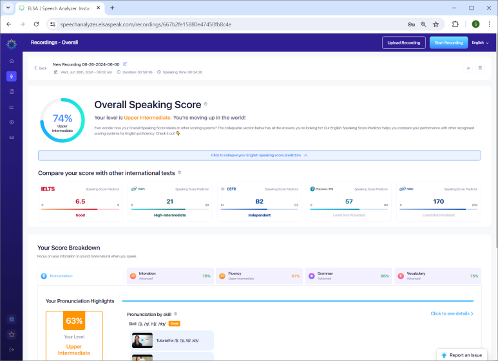Bookmark this page with star icon
This screenshot has height=361, width=498.
point(436,24)
